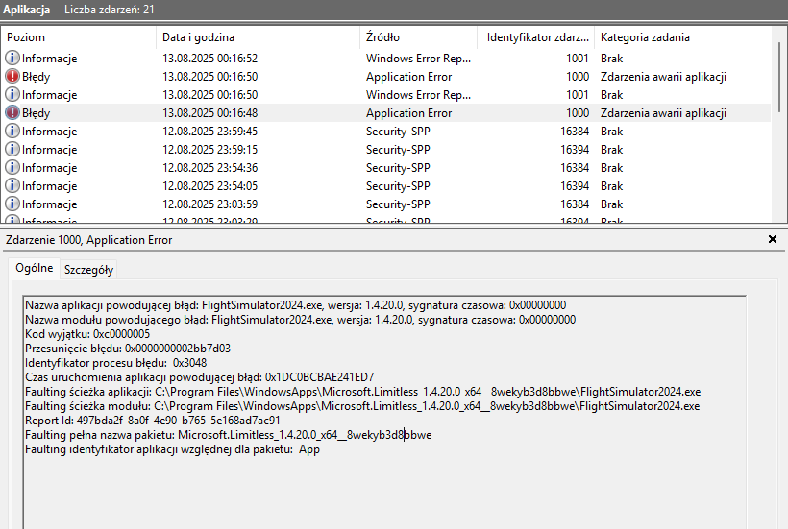
Task: Click Application Error source in 00:16:50 row
Action: click(408, 76)
